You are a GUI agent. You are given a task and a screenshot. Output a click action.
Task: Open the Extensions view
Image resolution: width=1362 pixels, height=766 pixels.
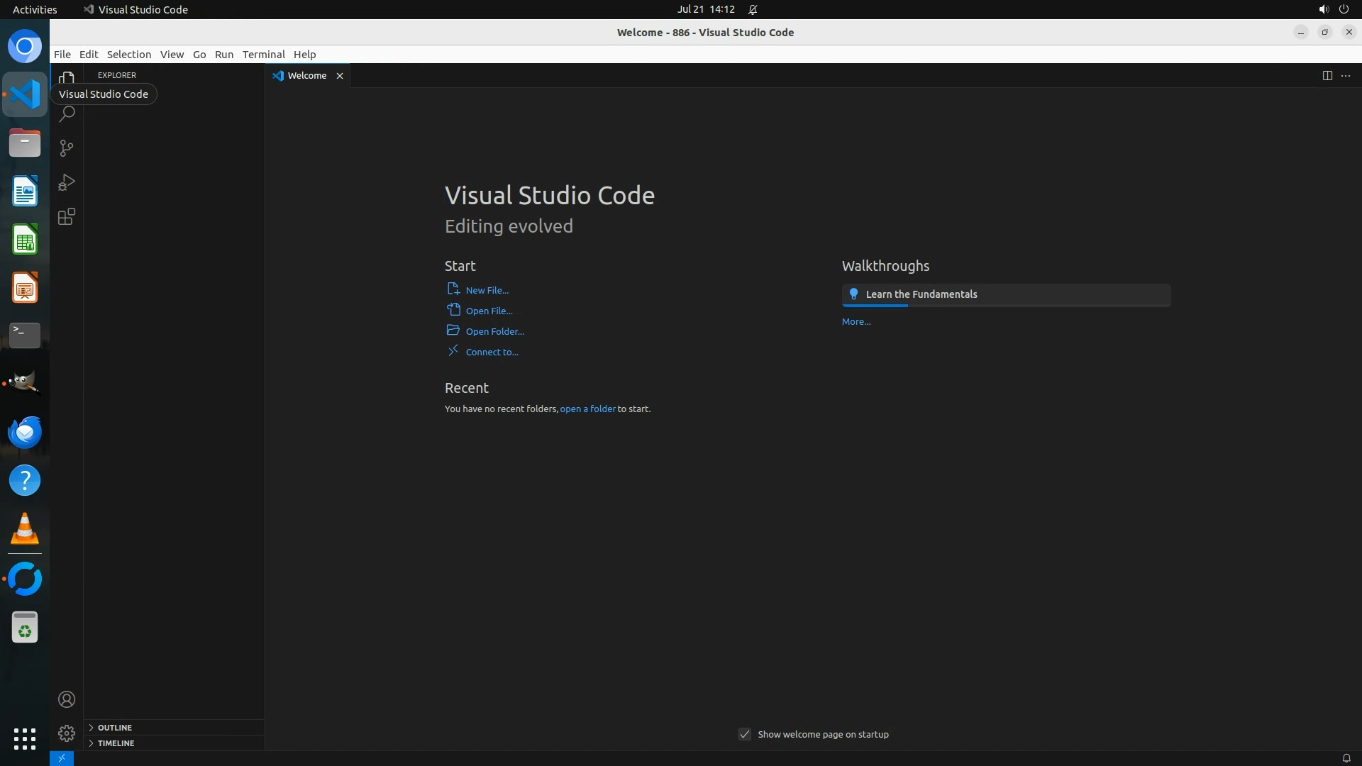coord(67,217)
